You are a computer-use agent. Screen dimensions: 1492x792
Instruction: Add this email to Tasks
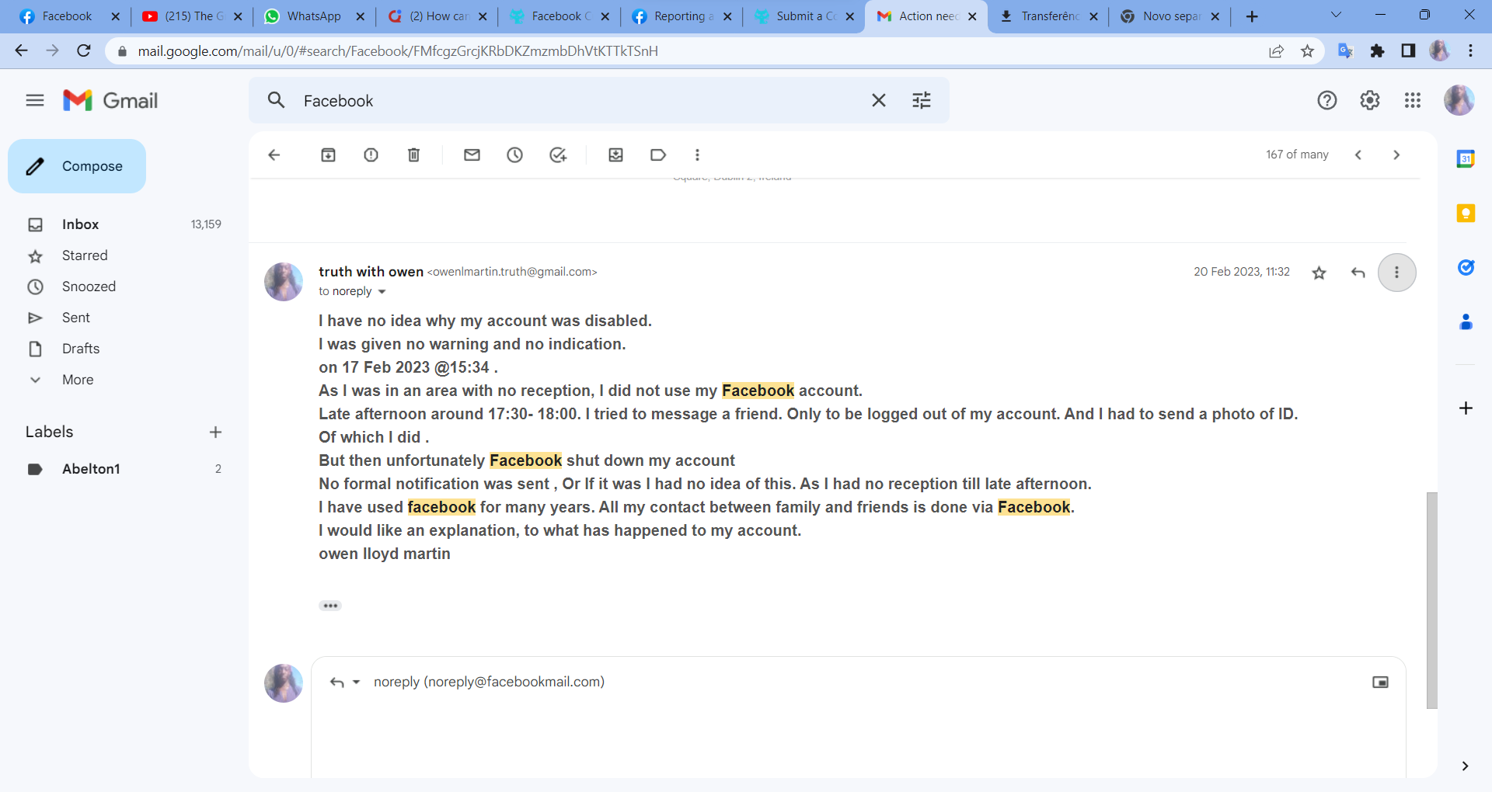click(x=559, y=155)
